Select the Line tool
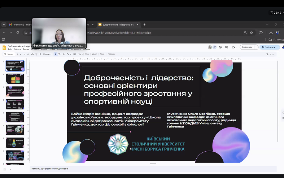This screenshot has width=284, height=178. (x=68, y=54)
